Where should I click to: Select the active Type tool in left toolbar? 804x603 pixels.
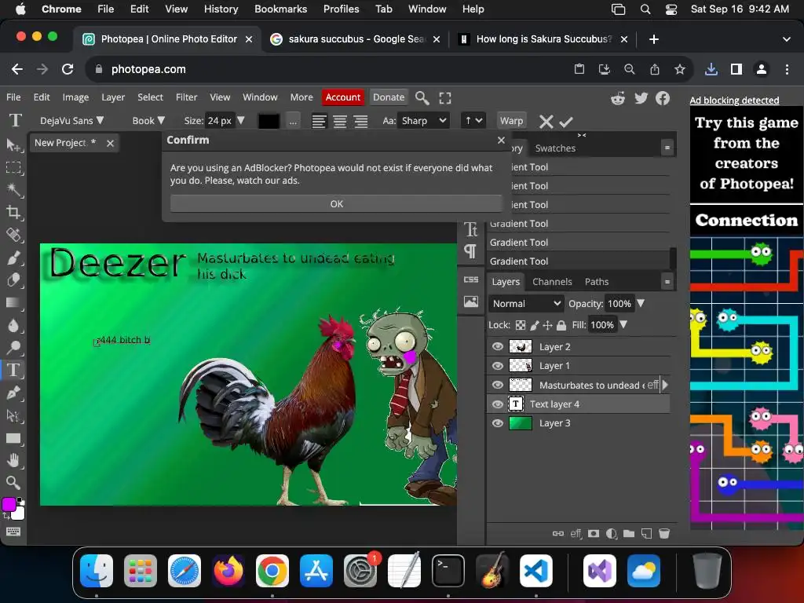pos(13,370)
